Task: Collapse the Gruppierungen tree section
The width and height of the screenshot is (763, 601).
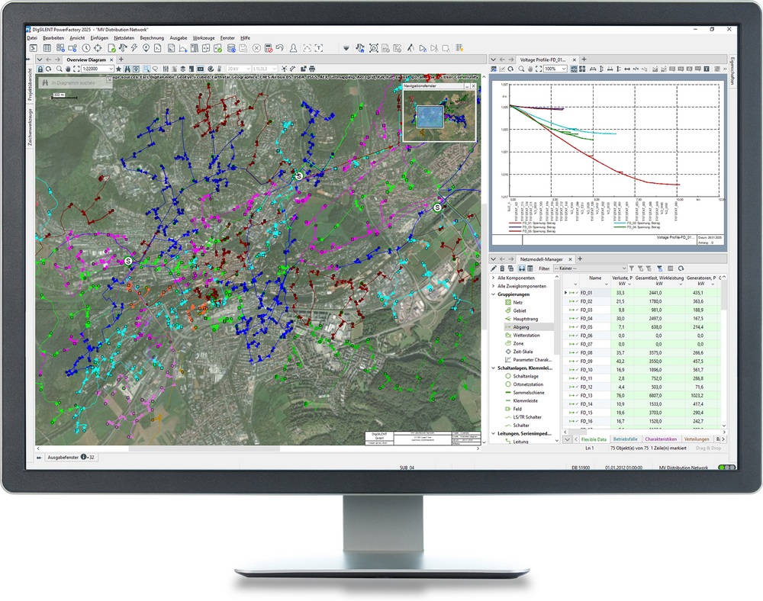Action: coord(493,294)
